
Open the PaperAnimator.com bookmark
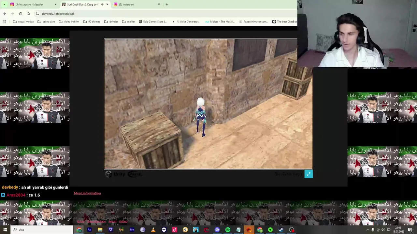click(253, 22)
